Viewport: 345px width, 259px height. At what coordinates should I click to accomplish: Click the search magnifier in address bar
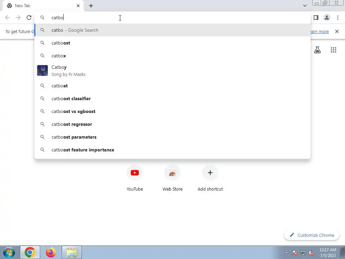point(42,18)
